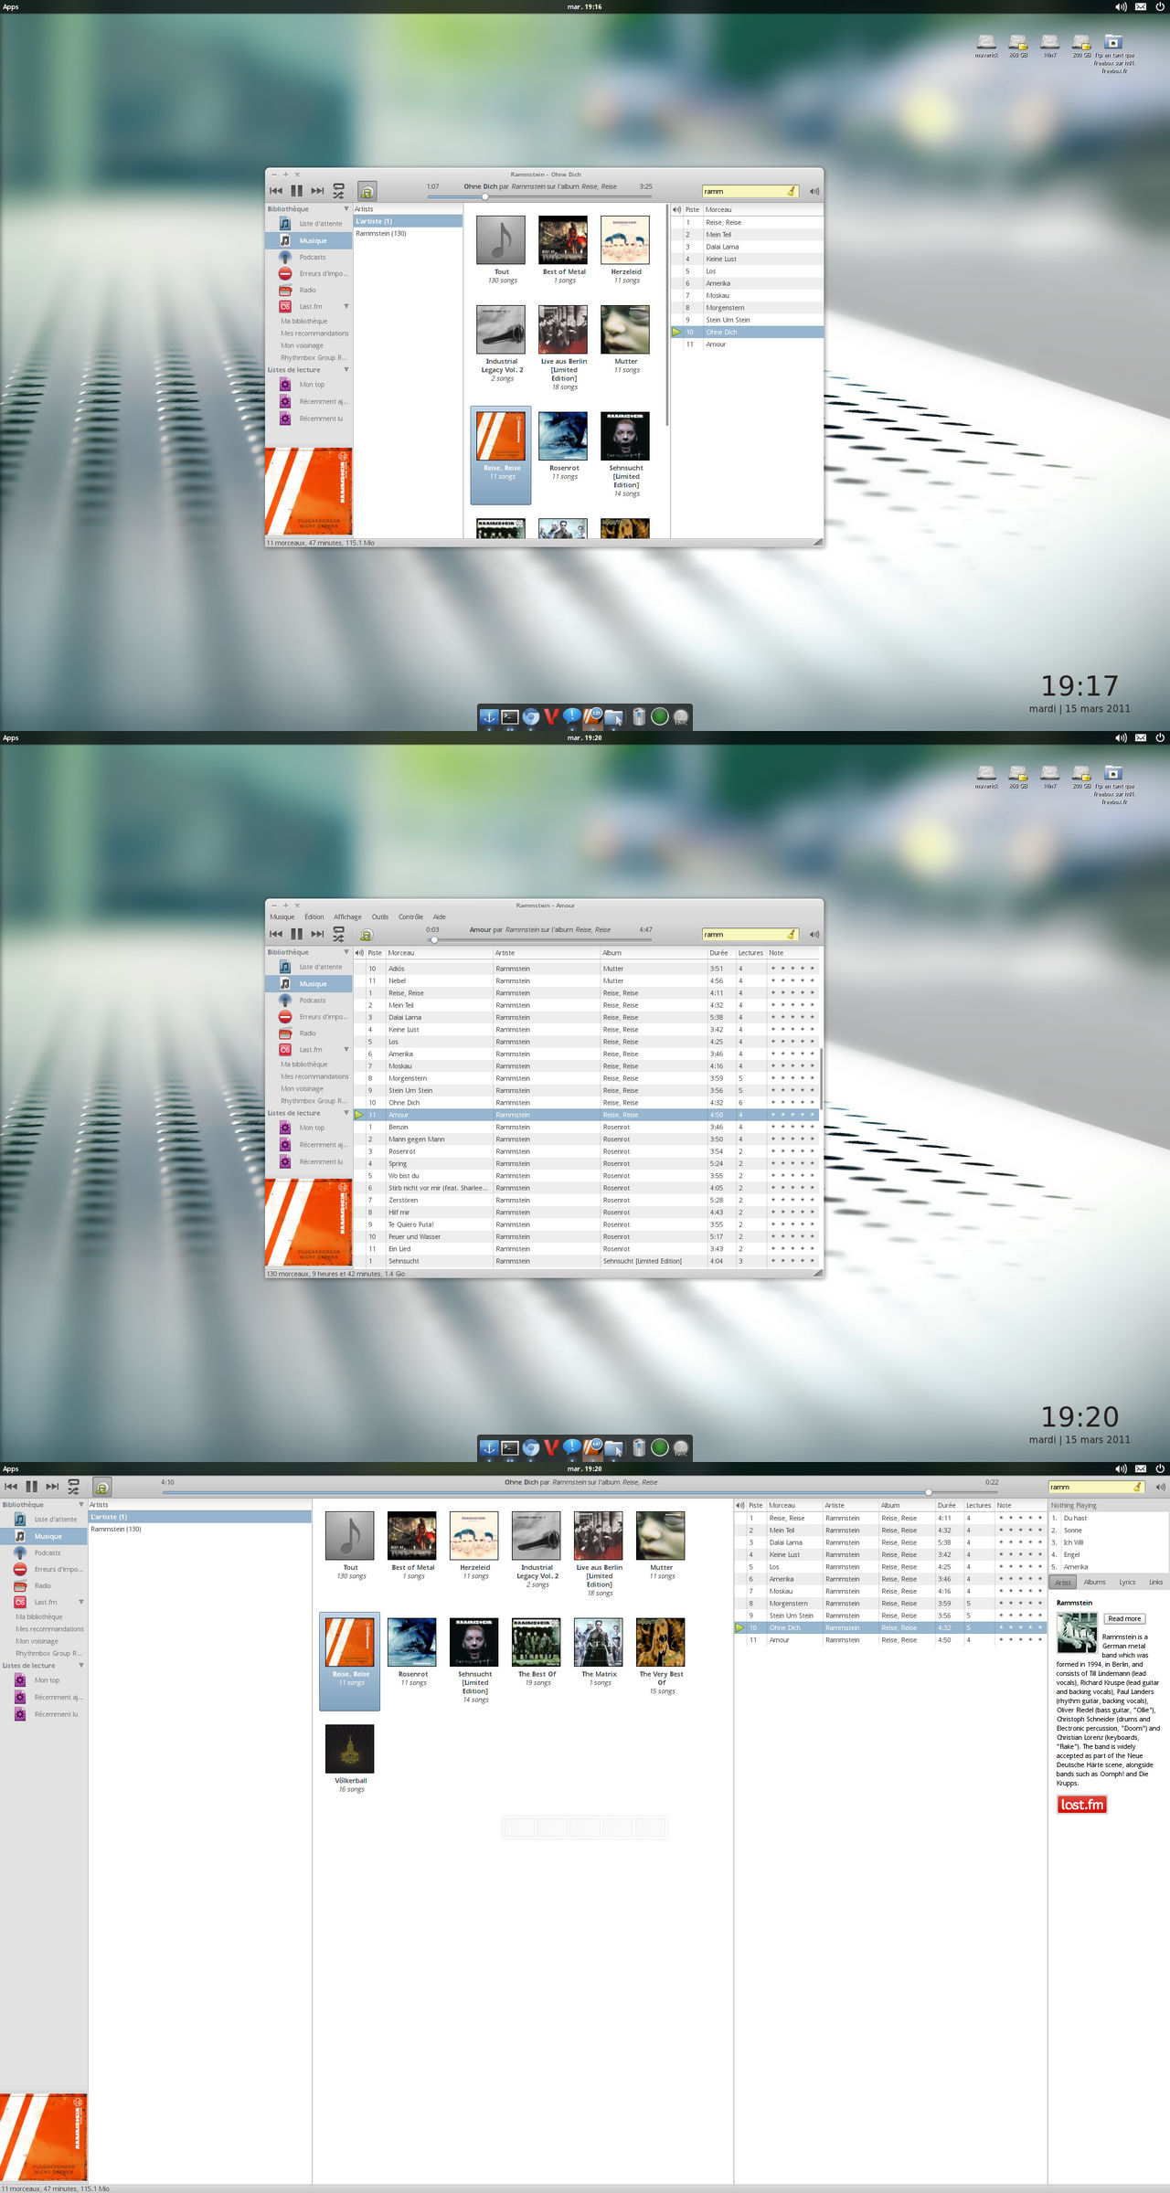Open Récemment lu playlist in middle window

311,1162
